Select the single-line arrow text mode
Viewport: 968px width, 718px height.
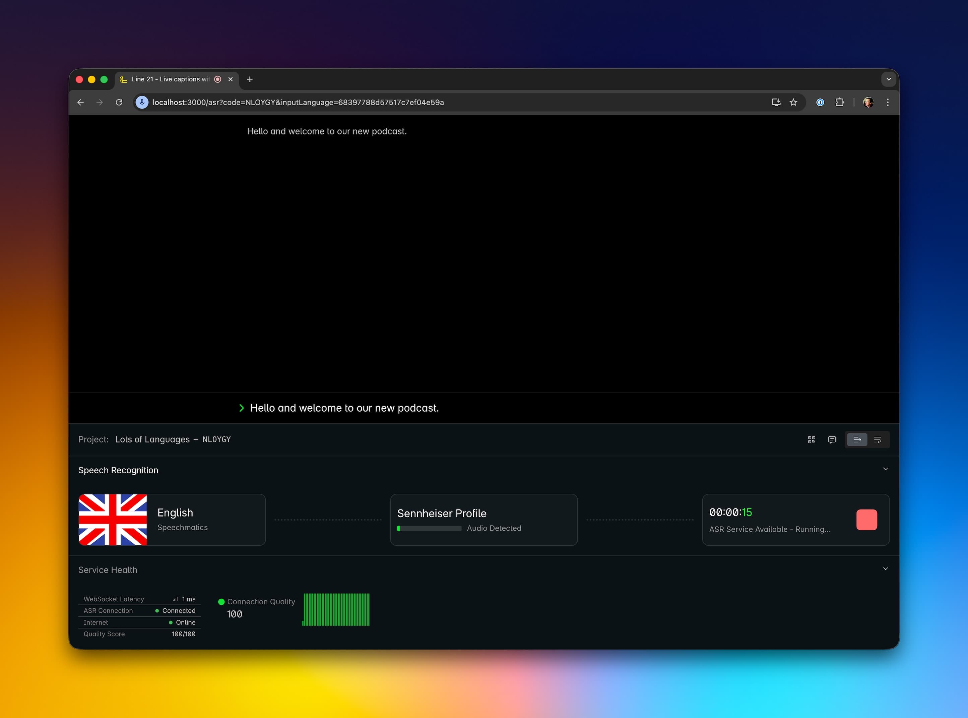click(857, 440)
